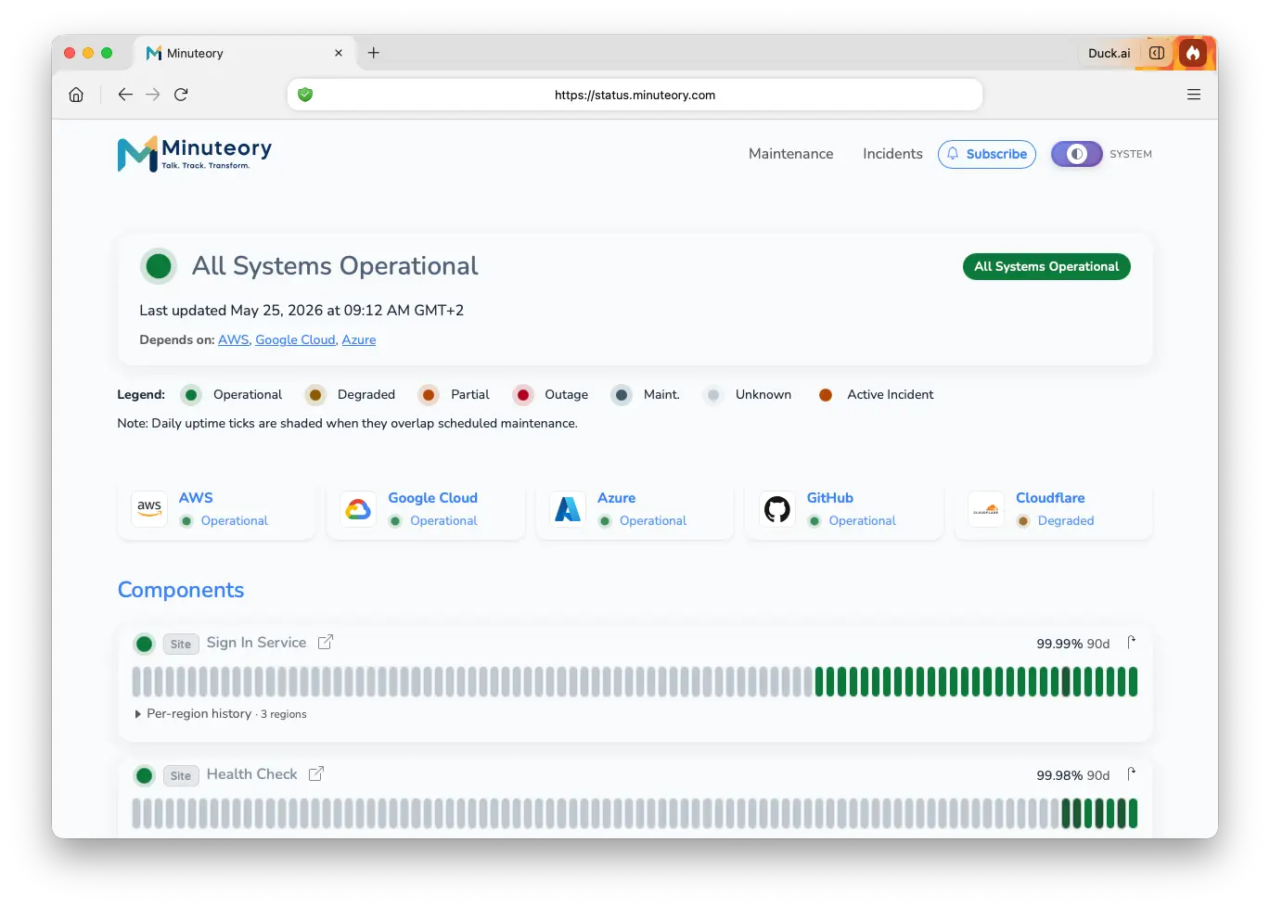Click the Minuteory logo
This screenshot has width=1270, height=907.
195,154
